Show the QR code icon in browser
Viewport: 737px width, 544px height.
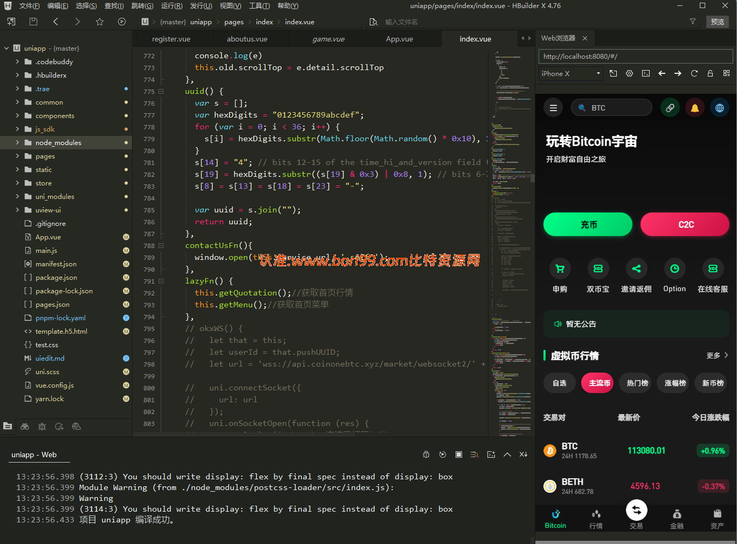pos(726,73)
